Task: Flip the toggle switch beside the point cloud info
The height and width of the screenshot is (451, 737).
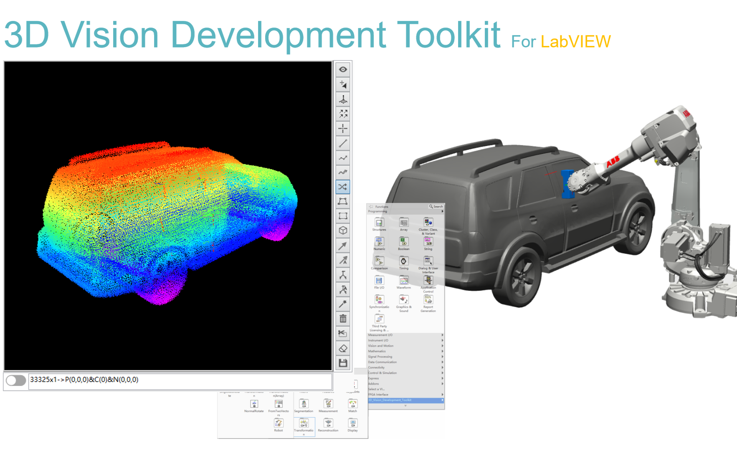Action: pyautogui.click(x=15, y=380)
